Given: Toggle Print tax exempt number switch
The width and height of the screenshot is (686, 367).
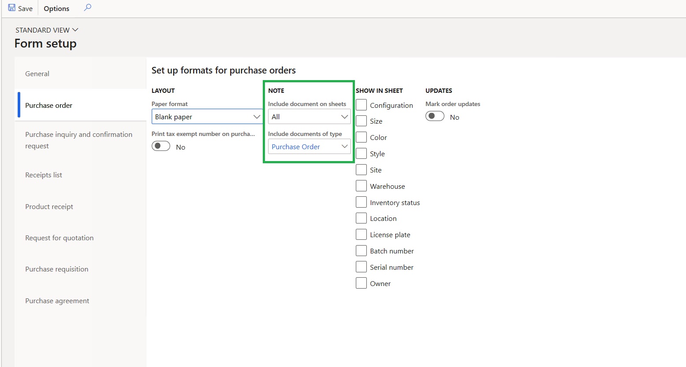Looking at the screenshot, I should (161, 146).
